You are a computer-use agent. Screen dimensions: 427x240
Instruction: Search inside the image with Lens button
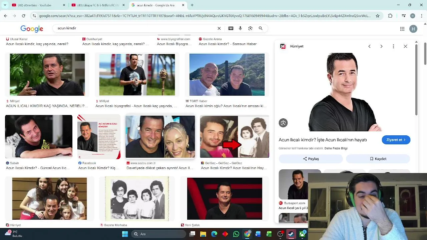(x=283, y=123)
